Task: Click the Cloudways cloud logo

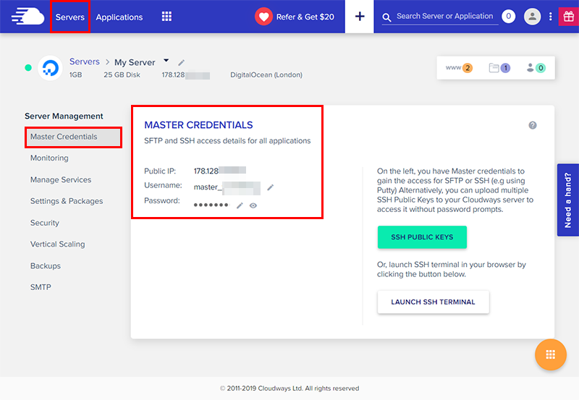Action: tap(28, 16)
